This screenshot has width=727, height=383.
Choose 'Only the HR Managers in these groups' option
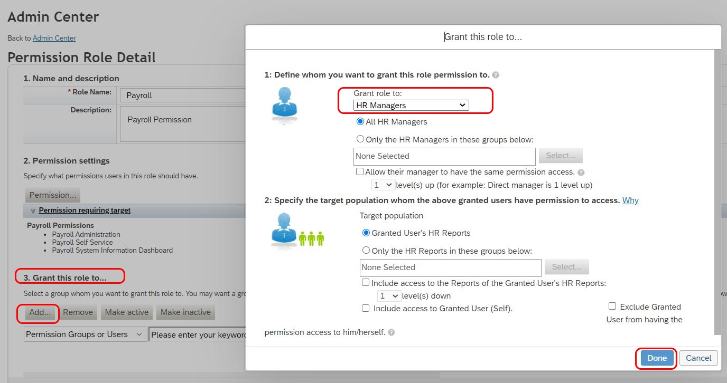pyautogui.click(x=360, y=139)
